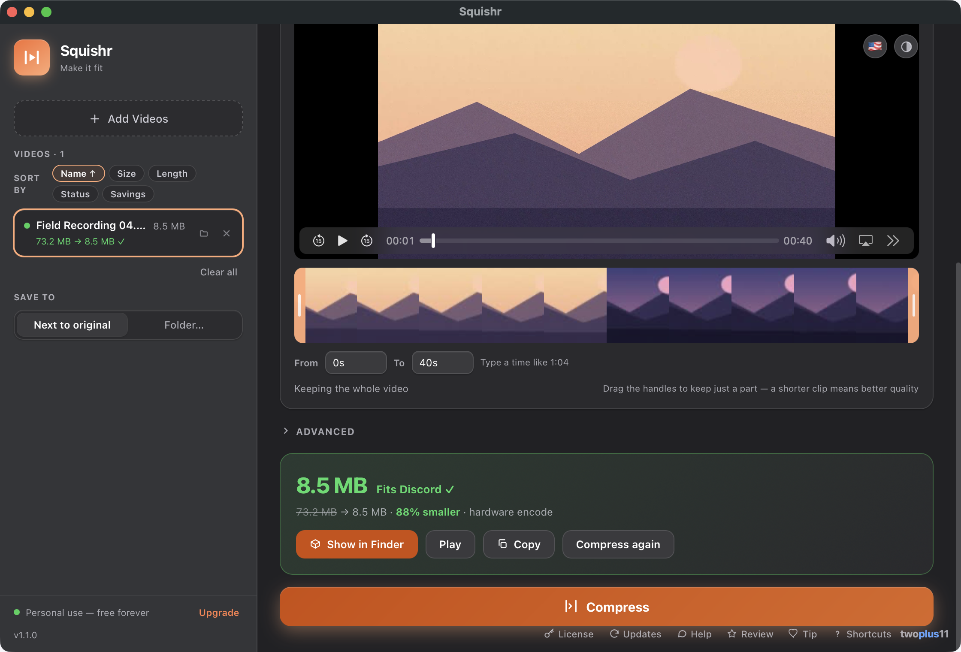Select the Field Recording 04 video row
This screenshot has width=961, height=652.
pyautogui.click(x=128, y=233)
